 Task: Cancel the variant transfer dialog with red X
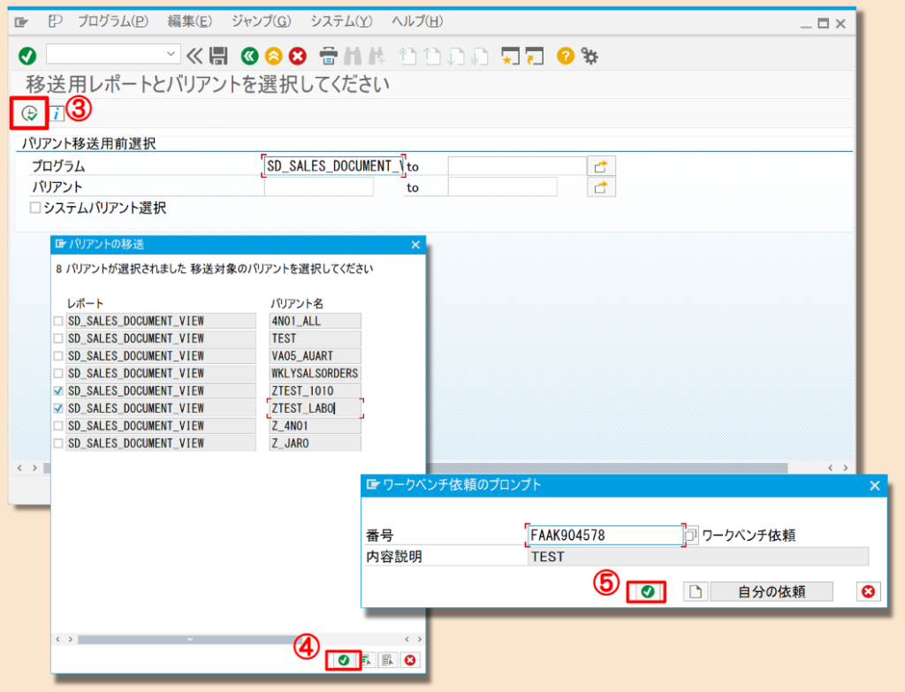[410, 659]
